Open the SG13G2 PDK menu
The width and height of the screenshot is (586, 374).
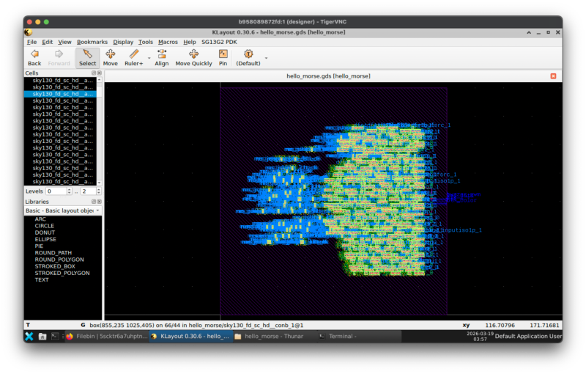click(x=219, y=43)
